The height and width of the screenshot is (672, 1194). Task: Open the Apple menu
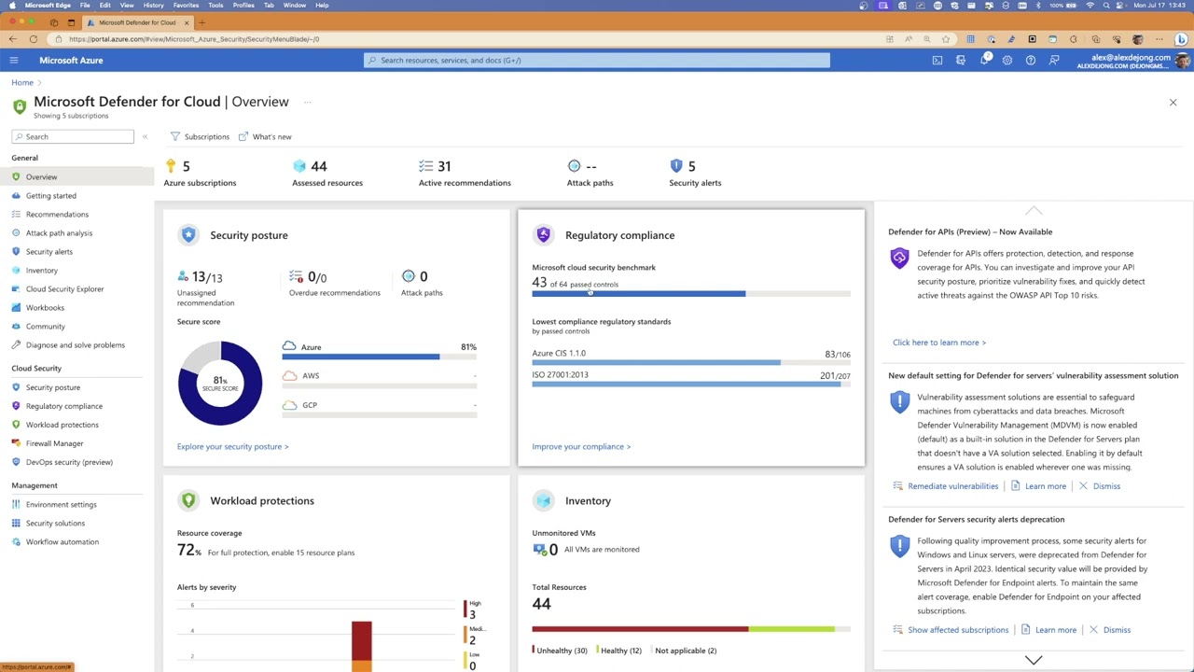[12, 5]
